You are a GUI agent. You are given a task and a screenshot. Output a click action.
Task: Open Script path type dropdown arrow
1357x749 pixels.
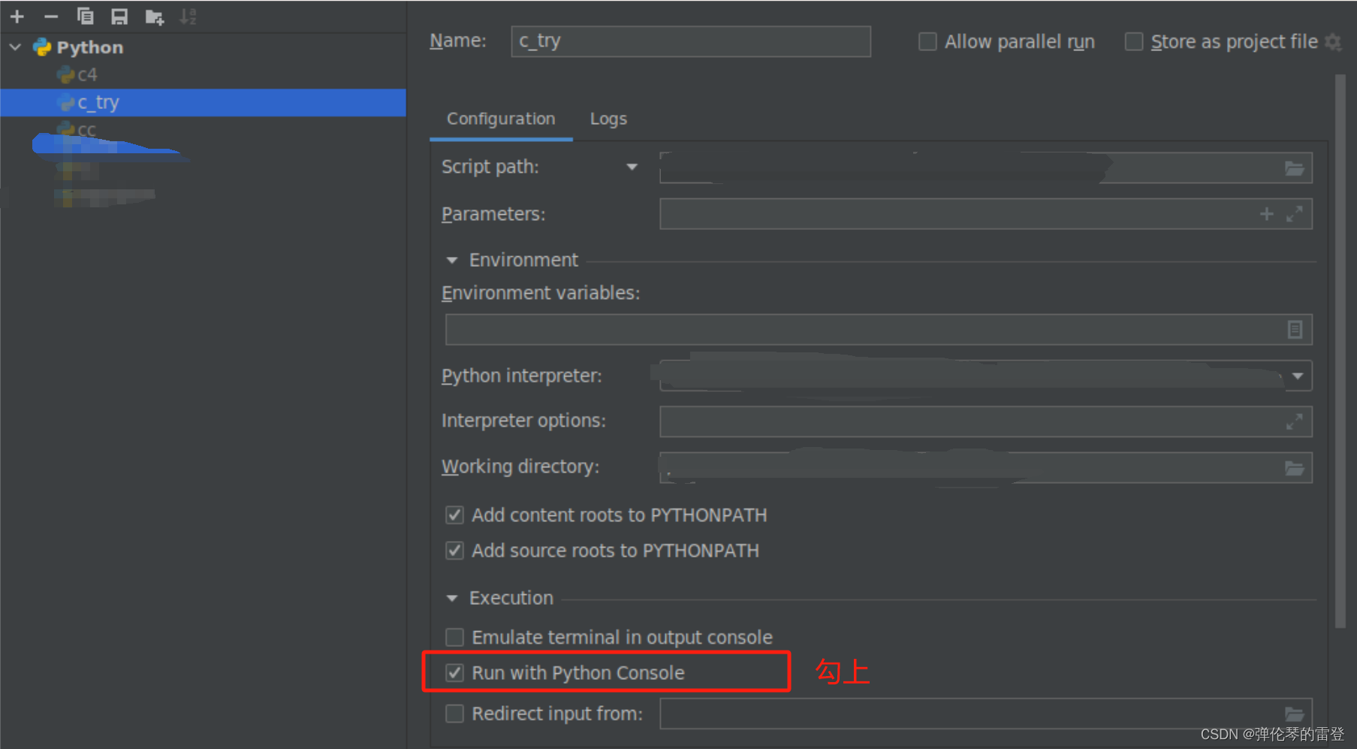[x=632, y=167]
